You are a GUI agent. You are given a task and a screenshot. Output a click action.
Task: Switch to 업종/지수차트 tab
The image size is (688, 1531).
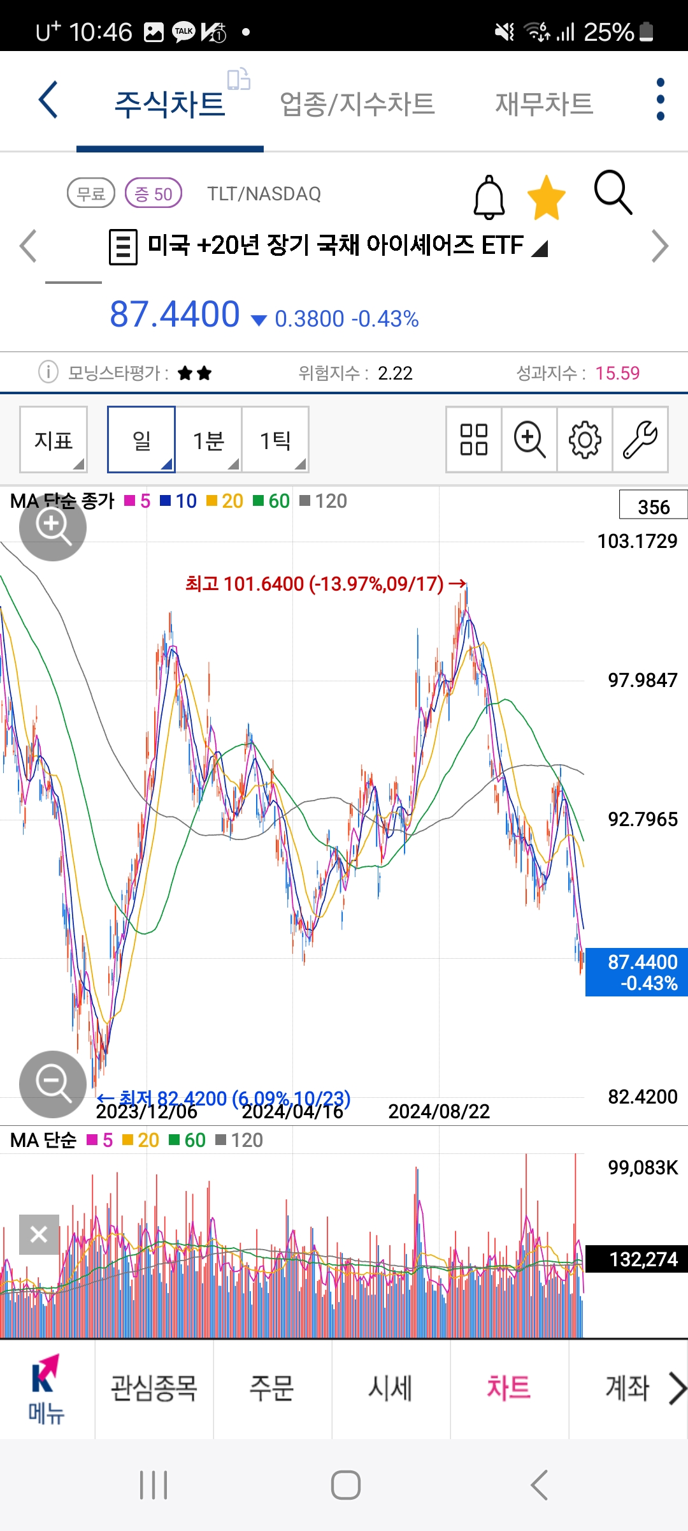pyautogui.click(x=357, y=104)
